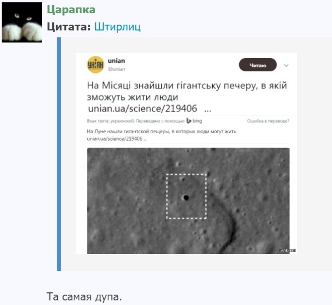Viewport: 332px width, 305px height.
Task: Click the Russian translated tweet text
Action: pyautogui.click(x=161, y=132)
